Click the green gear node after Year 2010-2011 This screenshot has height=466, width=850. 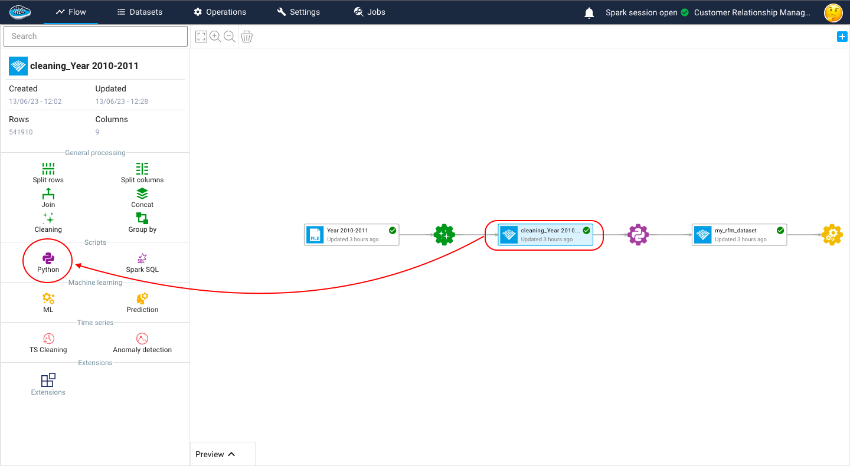(x=444, y=234)
